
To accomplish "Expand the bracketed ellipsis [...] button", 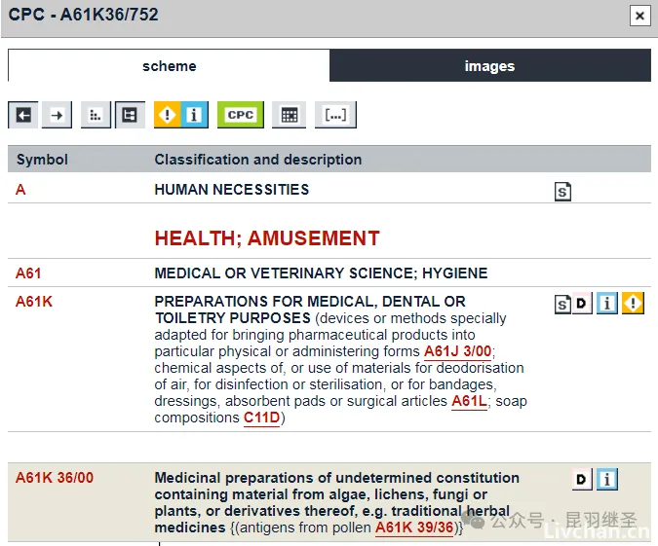I will pyautogui.click(x=335, y=115).
